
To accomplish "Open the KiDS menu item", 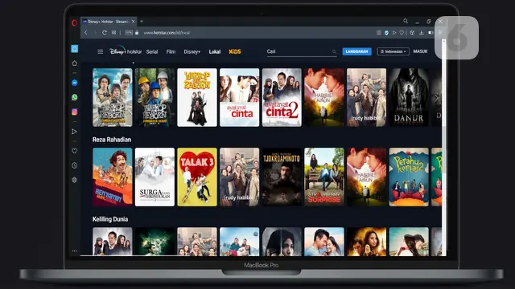I will (x=235, y=51).
